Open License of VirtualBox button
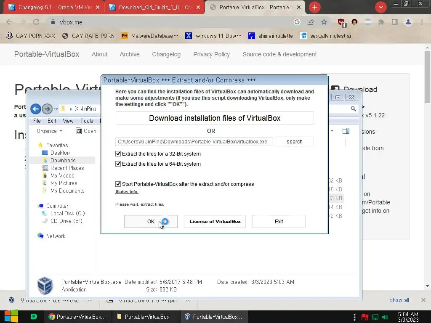 tap(215, 221)
